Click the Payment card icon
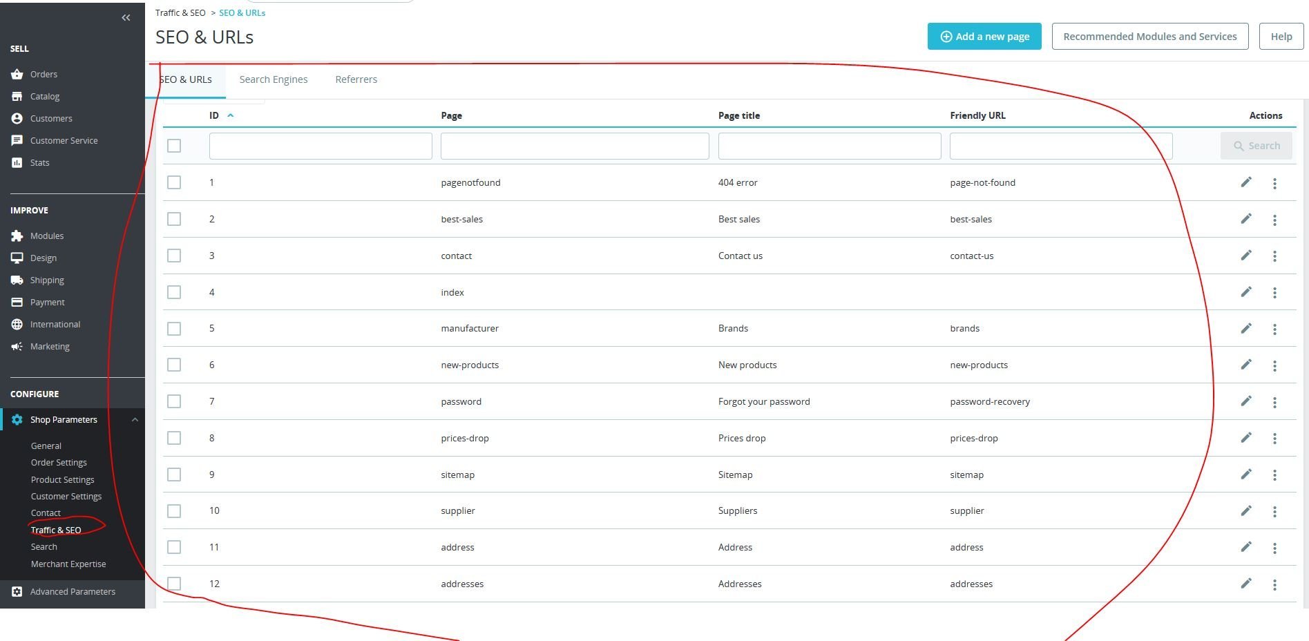This screenshot has height=641, width=1309. point(17,302)
